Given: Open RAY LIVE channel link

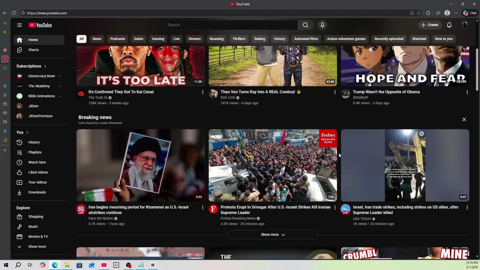Looking at the screenshot, I should [x=228, y=98].
